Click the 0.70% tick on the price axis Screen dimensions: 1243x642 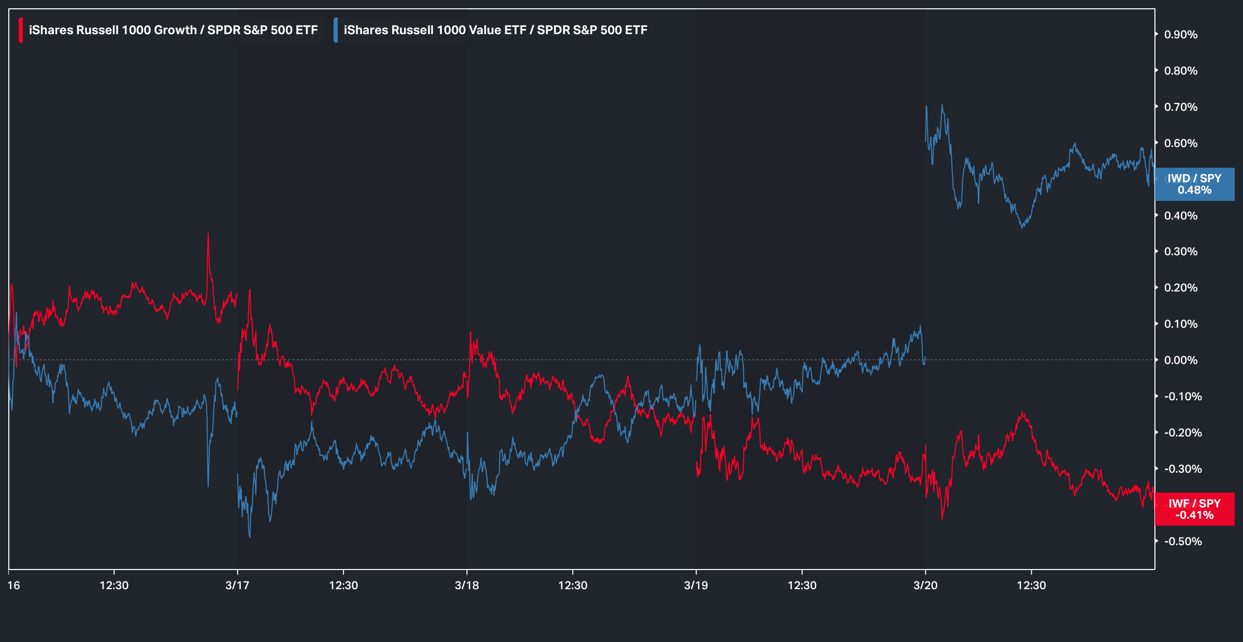pyautogui.click(x=1180, y=107)
